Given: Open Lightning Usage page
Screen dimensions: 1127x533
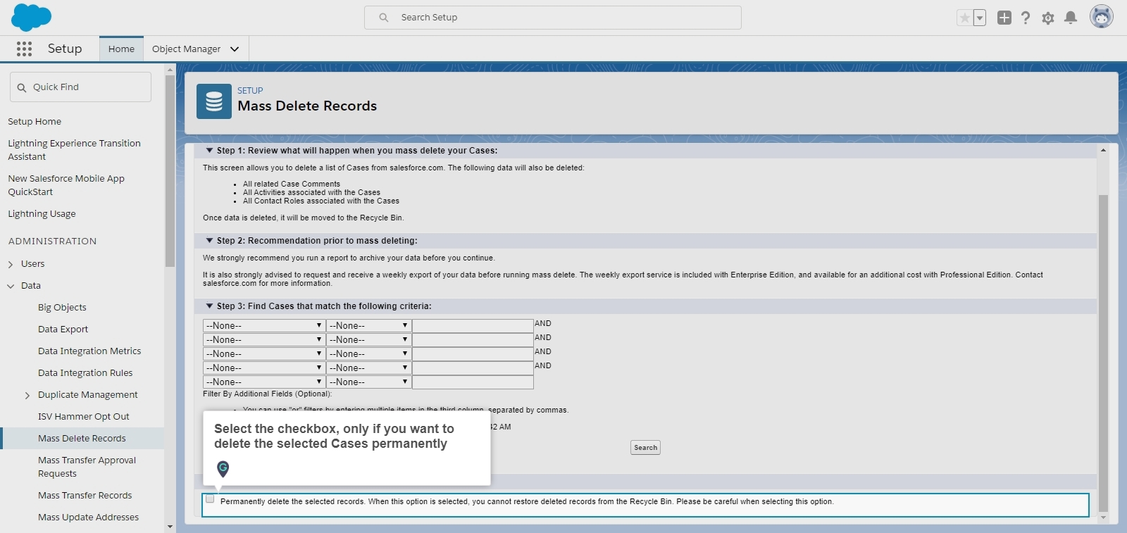Looking at the screenshot, I should [x=42, y=213].
